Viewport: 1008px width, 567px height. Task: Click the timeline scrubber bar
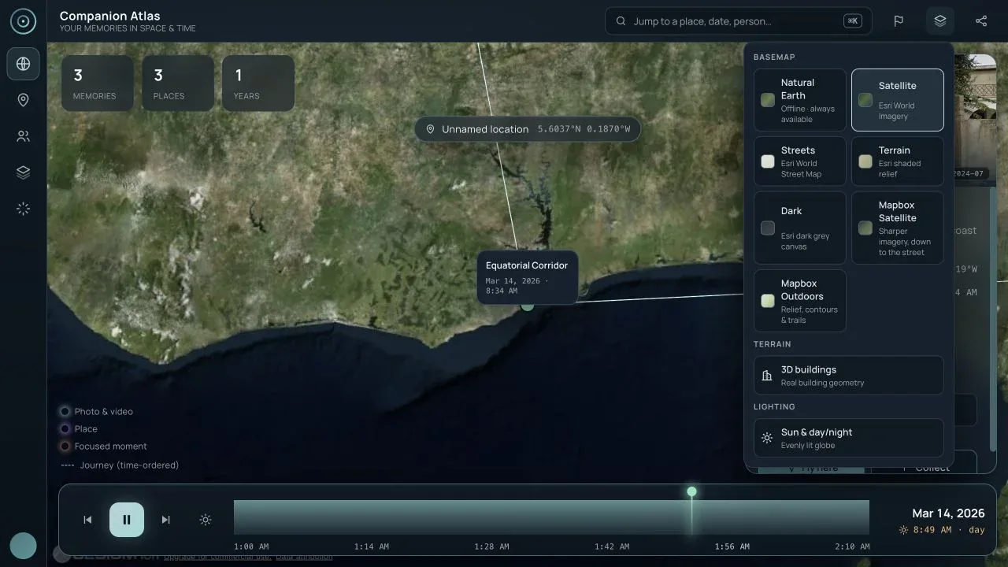[x=551, y=517]
